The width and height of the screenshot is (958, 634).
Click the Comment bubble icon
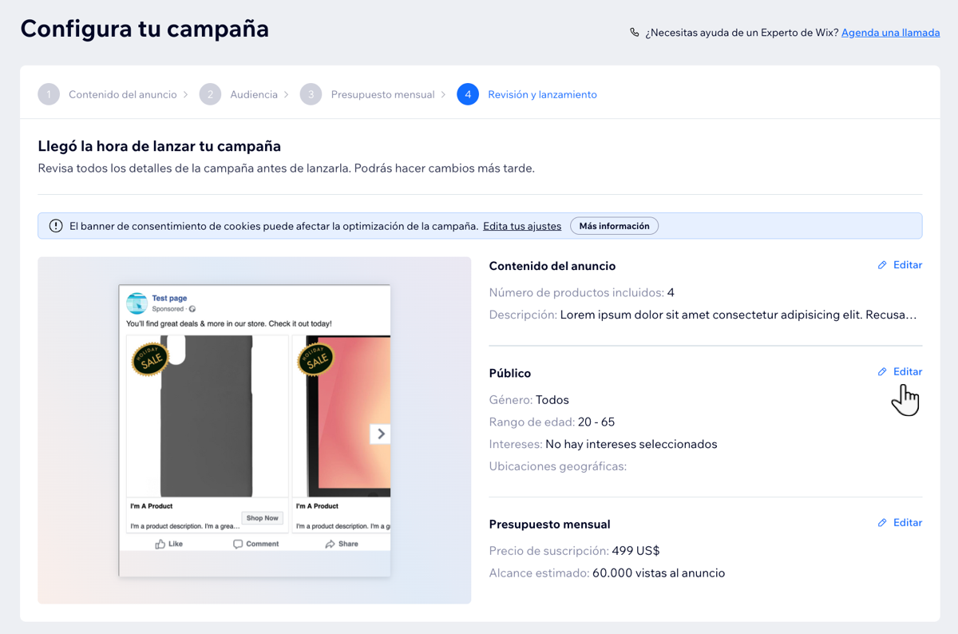click(x=237, y=544)
